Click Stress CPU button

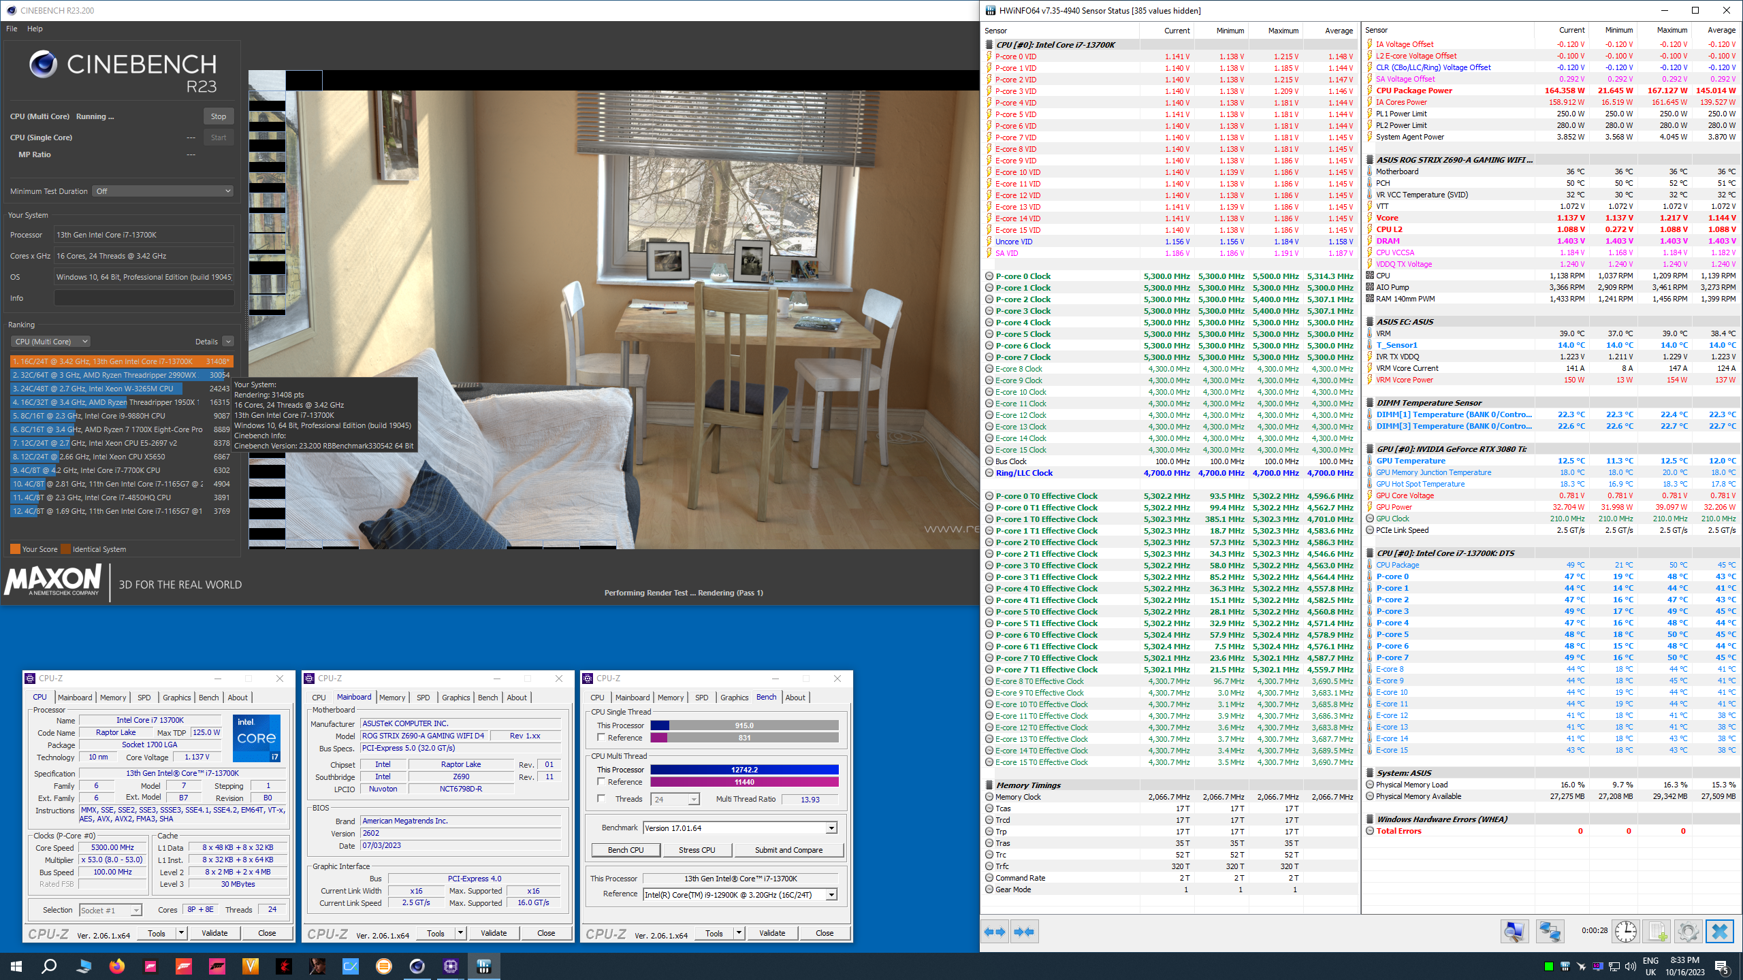pos(697,850)
